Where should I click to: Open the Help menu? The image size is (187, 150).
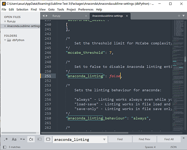pyautogui.click(x=99, y=9)
